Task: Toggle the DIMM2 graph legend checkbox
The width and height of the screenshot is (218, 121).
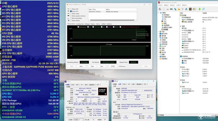Action: pyautogui.click(x=107, y=27)
